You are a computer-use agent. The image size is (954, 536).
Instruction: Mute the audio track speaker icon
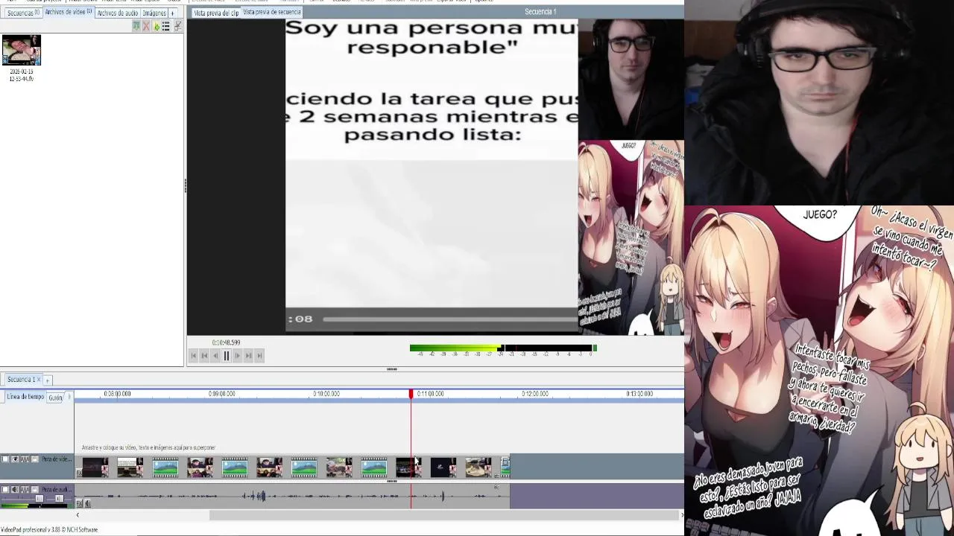[15, 489]
